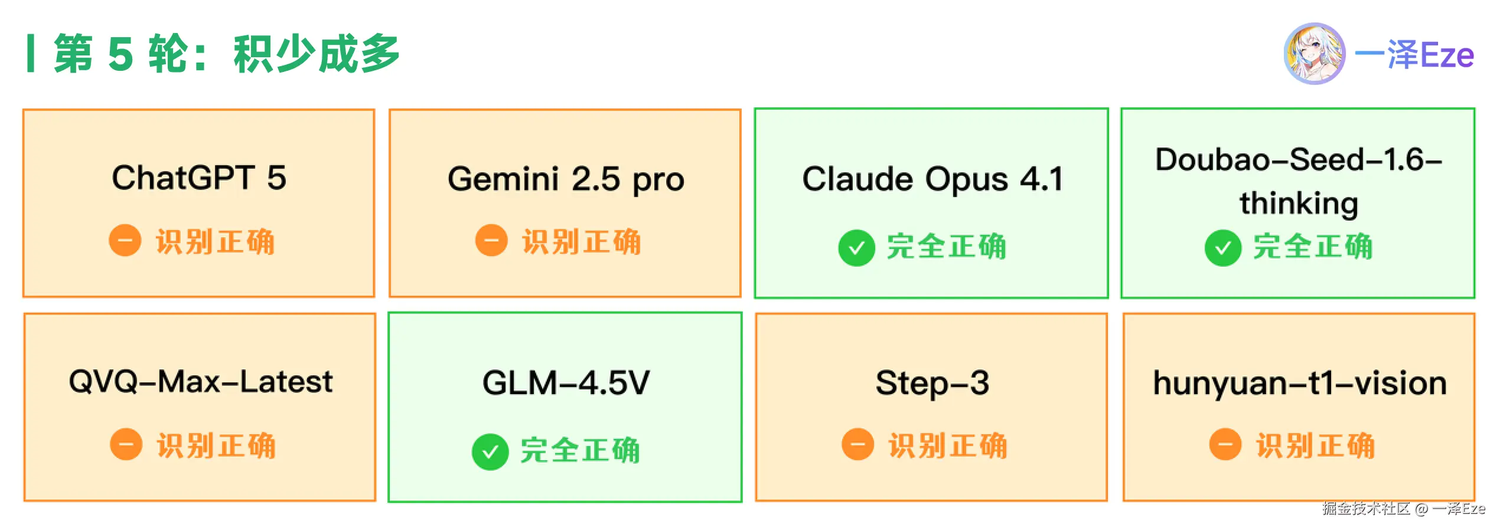Select the Gemini 2.5 pro model name
1500x531 pixels.
566,179
